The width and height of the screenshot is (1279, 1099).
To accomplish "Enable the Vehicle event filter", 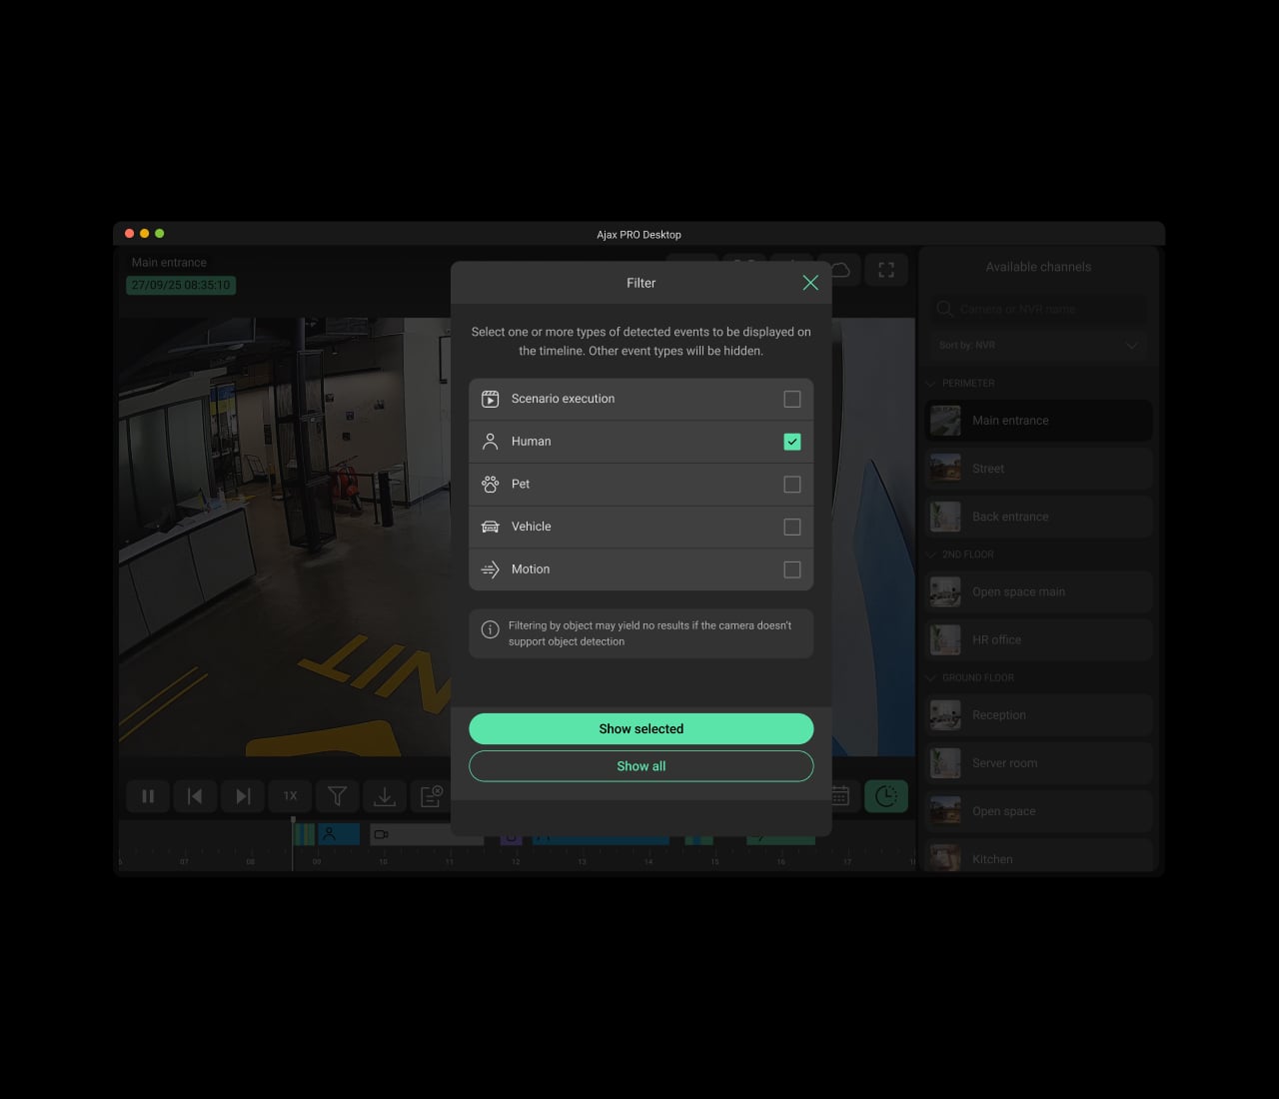I will coord(792,527).
